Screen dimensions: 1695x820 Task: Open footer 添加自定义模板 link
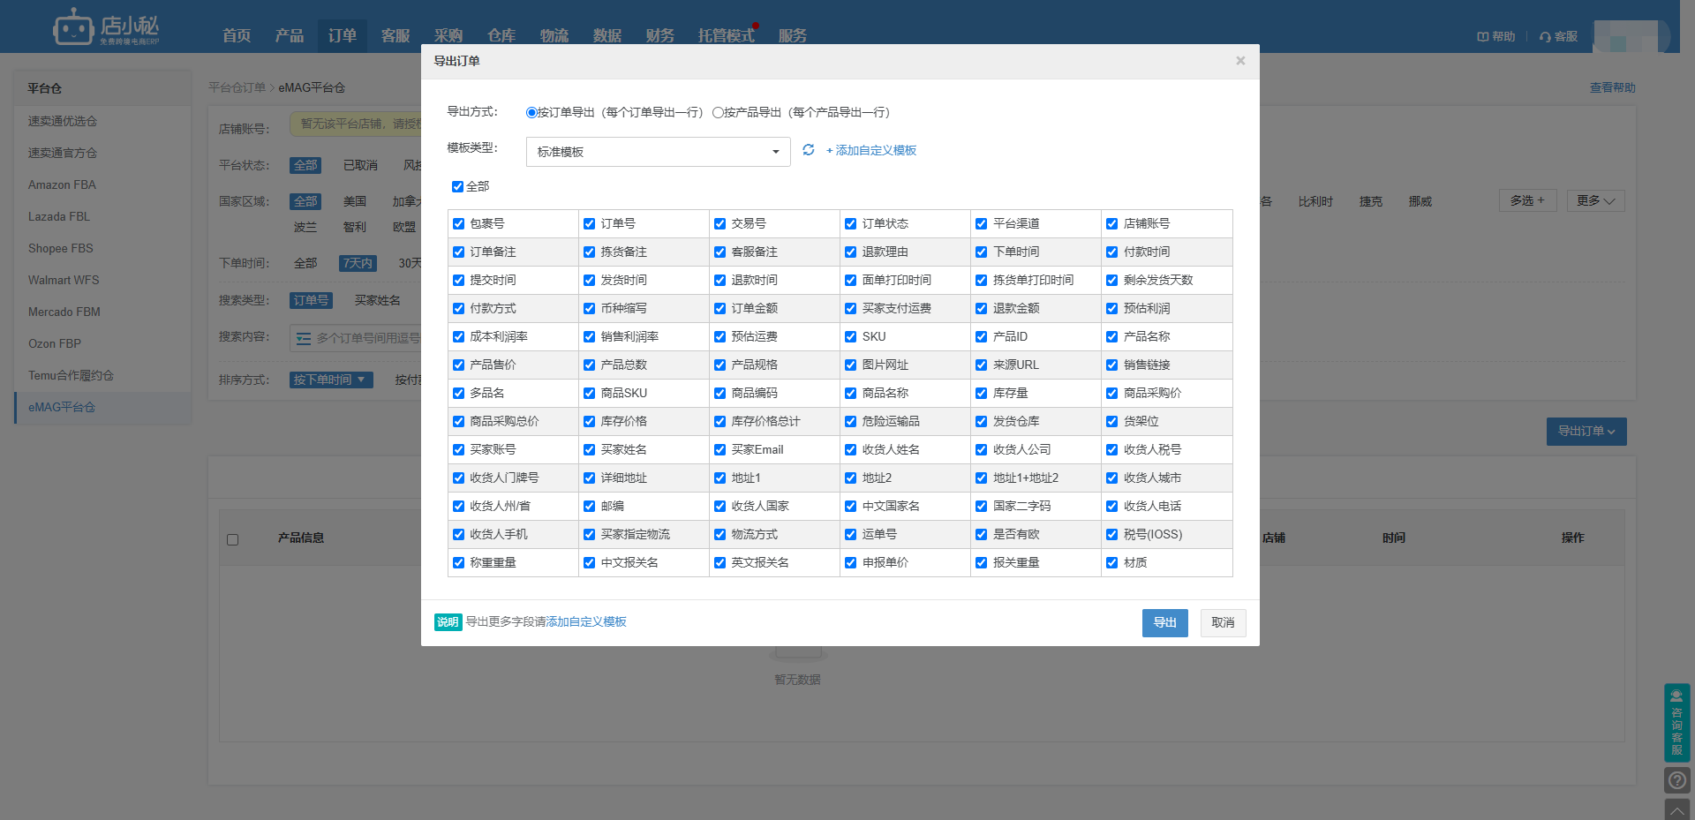click(586, 622)
